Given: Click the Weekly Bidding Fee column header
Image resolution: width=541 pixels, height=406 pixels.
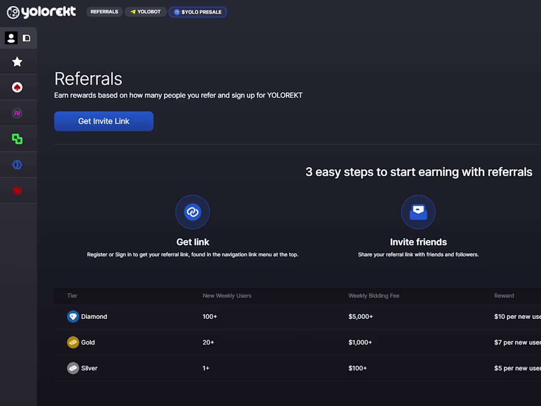Looking at the screenshot, I should [x=374, y=296].
